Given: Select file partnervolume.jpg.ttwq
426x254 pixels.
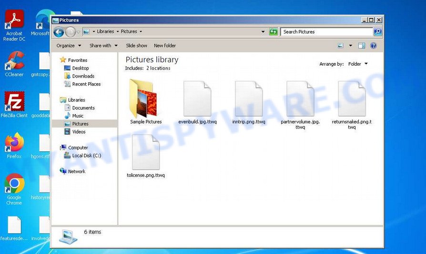Looking at the screenshot, I should tap(300, 105).
